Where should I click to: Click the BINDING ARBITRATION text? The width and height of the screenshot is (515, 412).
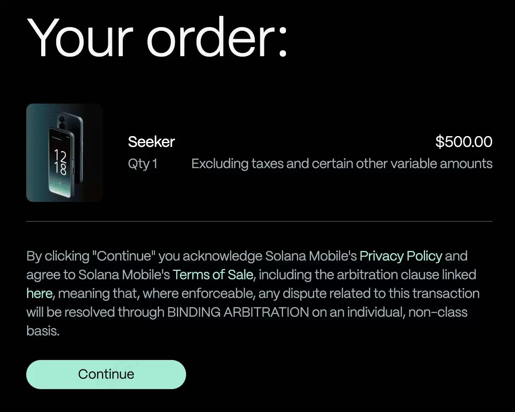coord(238,312)
